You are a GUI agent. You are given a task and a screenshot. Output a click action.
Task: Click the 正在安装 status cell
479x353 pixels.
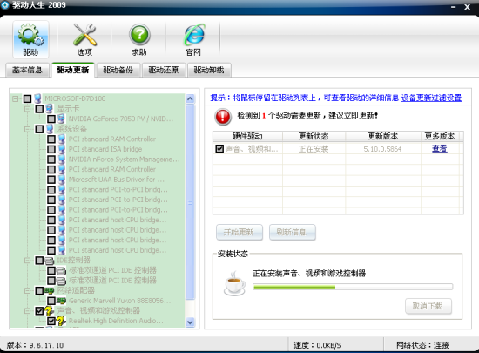tap(314, 149)
